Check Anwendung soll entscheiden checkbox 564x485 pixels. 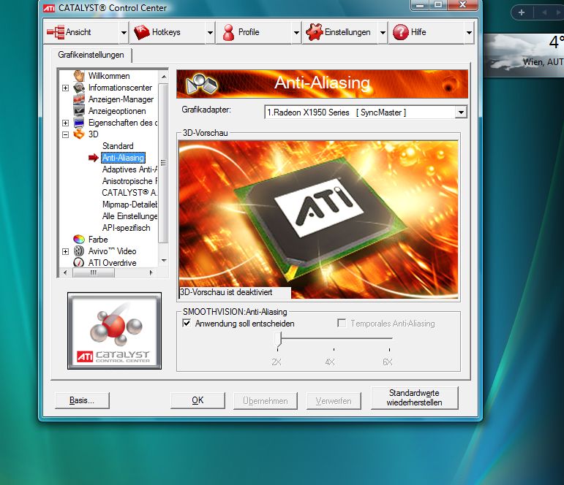pos(187,323)
